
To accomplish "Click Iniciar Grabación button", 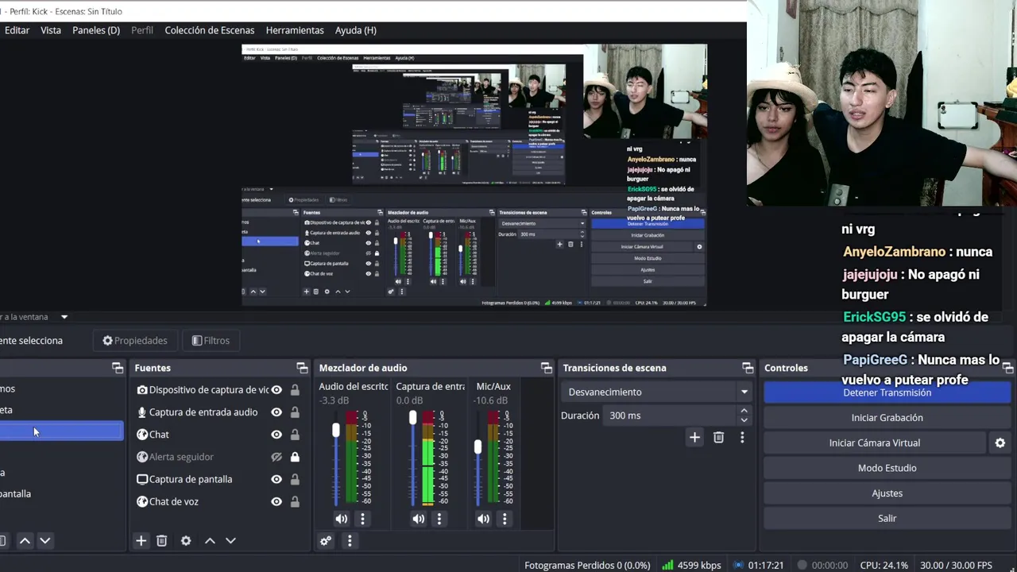I will [887, 417].
